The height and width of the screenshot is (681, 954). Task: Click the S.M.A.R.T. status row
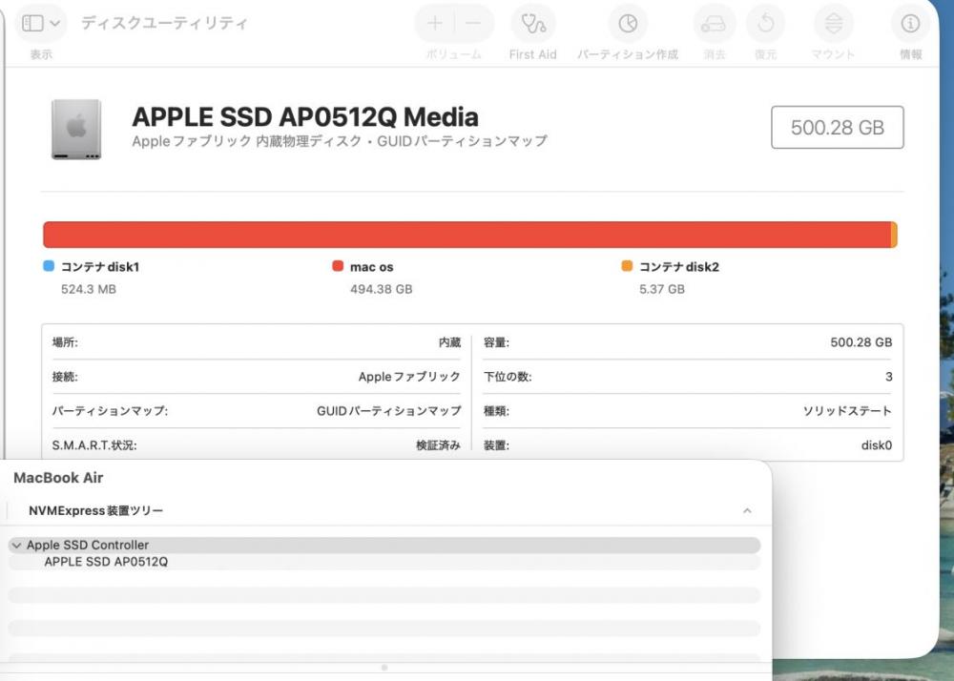coord(256,445)
